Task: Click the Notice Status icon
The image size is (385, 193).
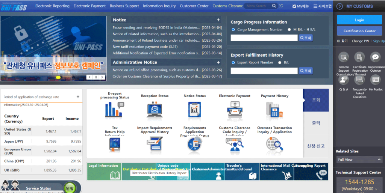Action: tap(194, 109)
